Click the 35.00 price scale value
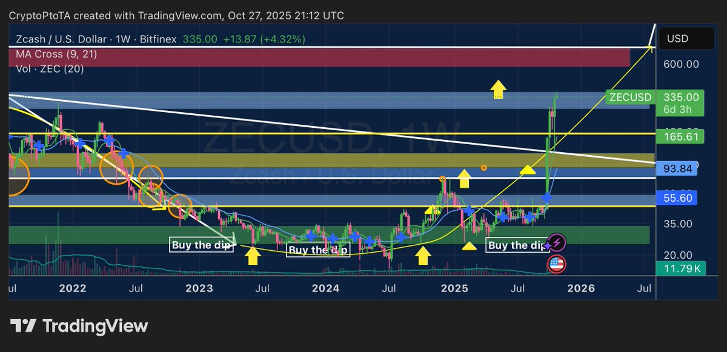This screenshot has height=352, width=727. [x=679, y=224]
